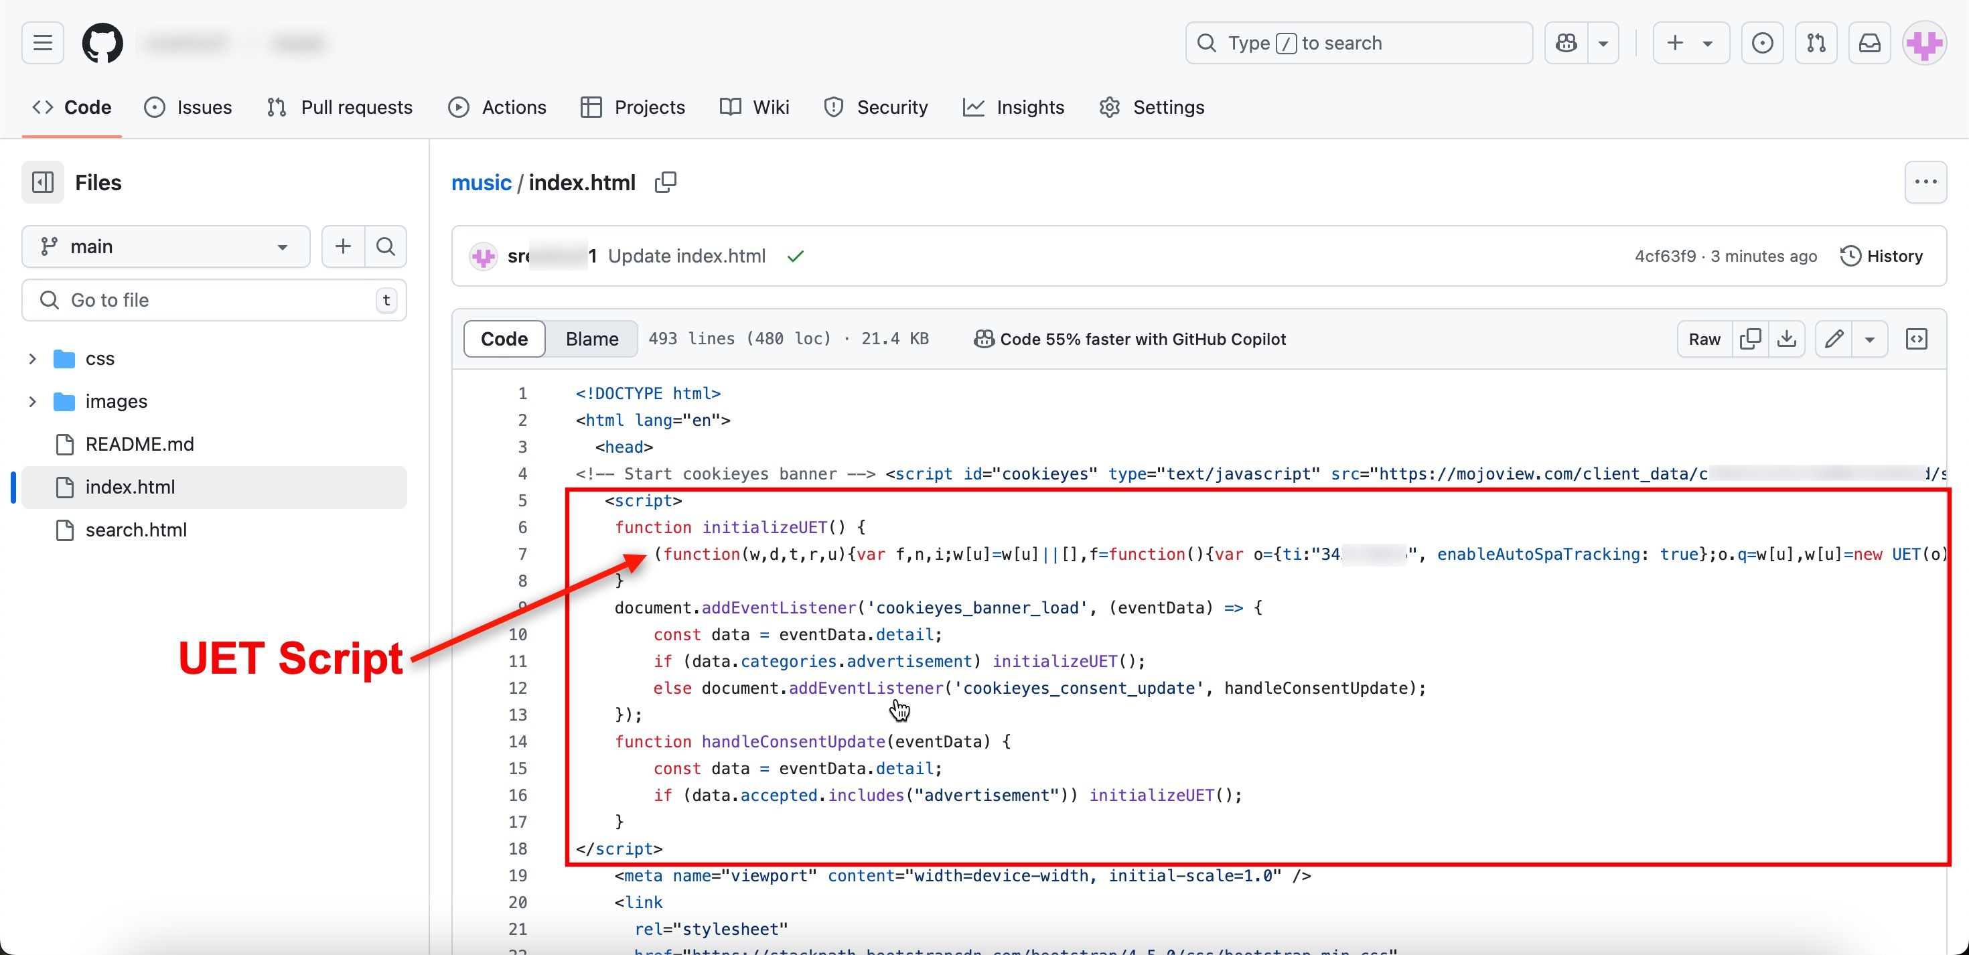This screenshot has width=1969, height=955.
Task: Open the Update index.html commit message
Action: click(686, 256)
